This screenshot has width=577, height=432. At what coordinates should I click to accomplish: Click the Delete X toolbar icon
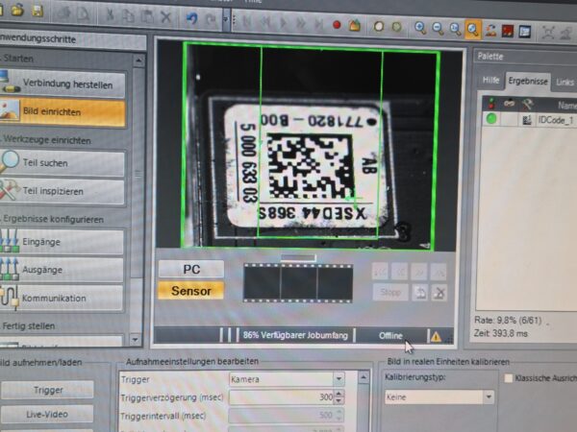click(x=166, y=17)
